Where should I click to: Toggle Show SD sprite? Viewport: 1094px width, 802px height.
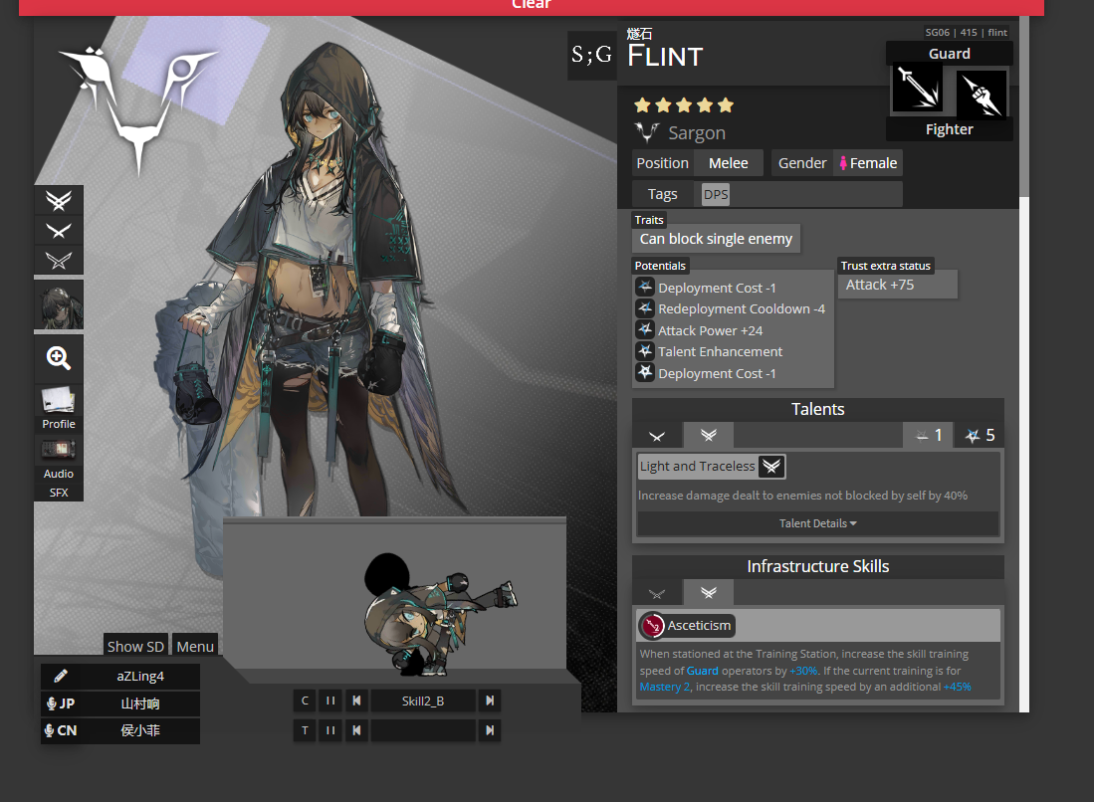pos(135,646)
